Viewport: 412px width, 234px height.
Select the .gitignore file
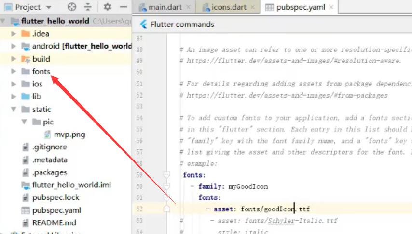coord(49,147)
